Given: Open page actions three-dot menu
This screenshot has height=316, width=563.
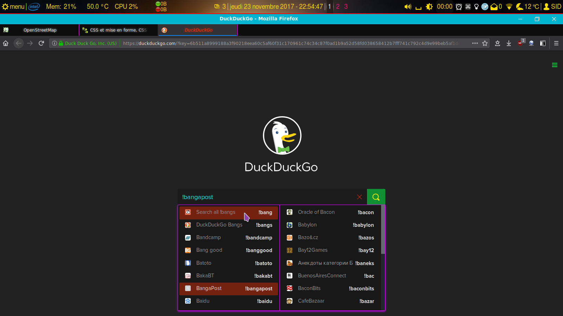Looking at the screenshot, I should click(475, 43).
